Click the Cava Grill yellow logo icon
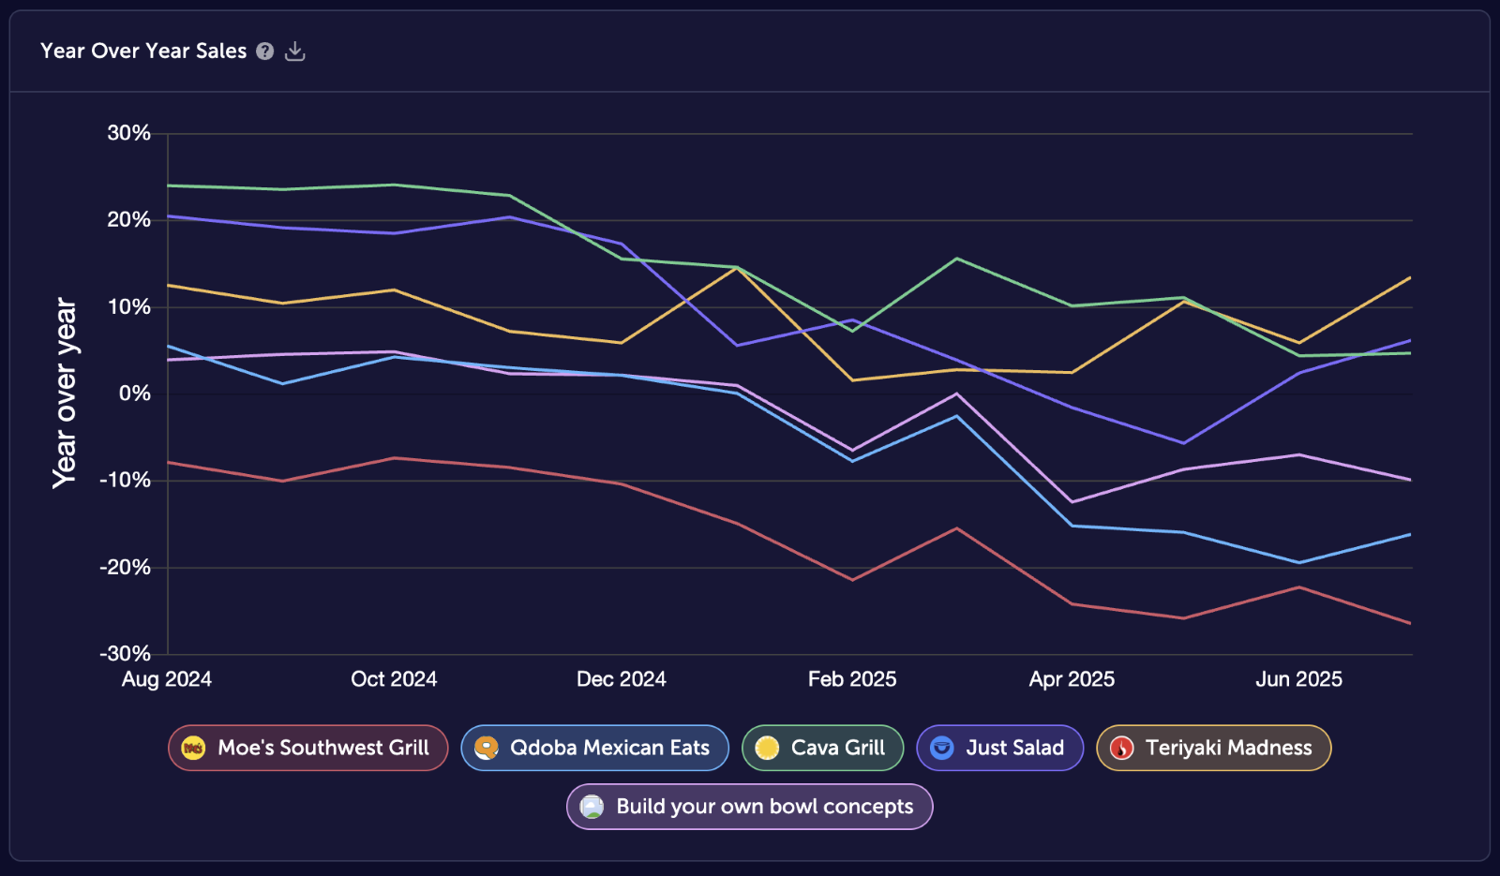 click(767, 748)
